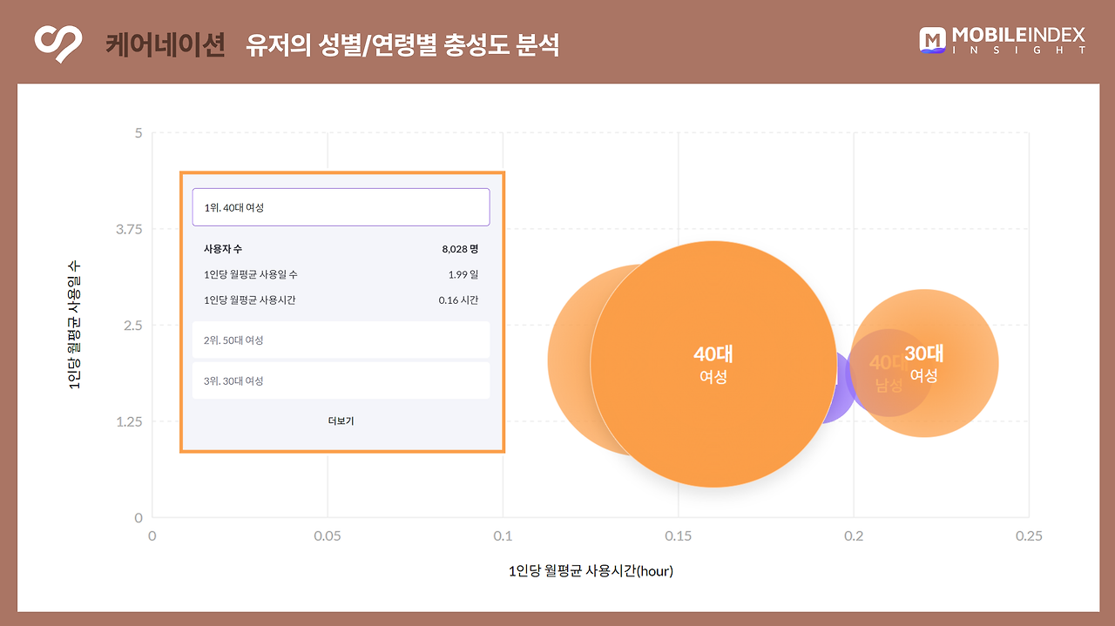
Task: Select the 2위. 50대 여성 row
Action: (341, 340)
